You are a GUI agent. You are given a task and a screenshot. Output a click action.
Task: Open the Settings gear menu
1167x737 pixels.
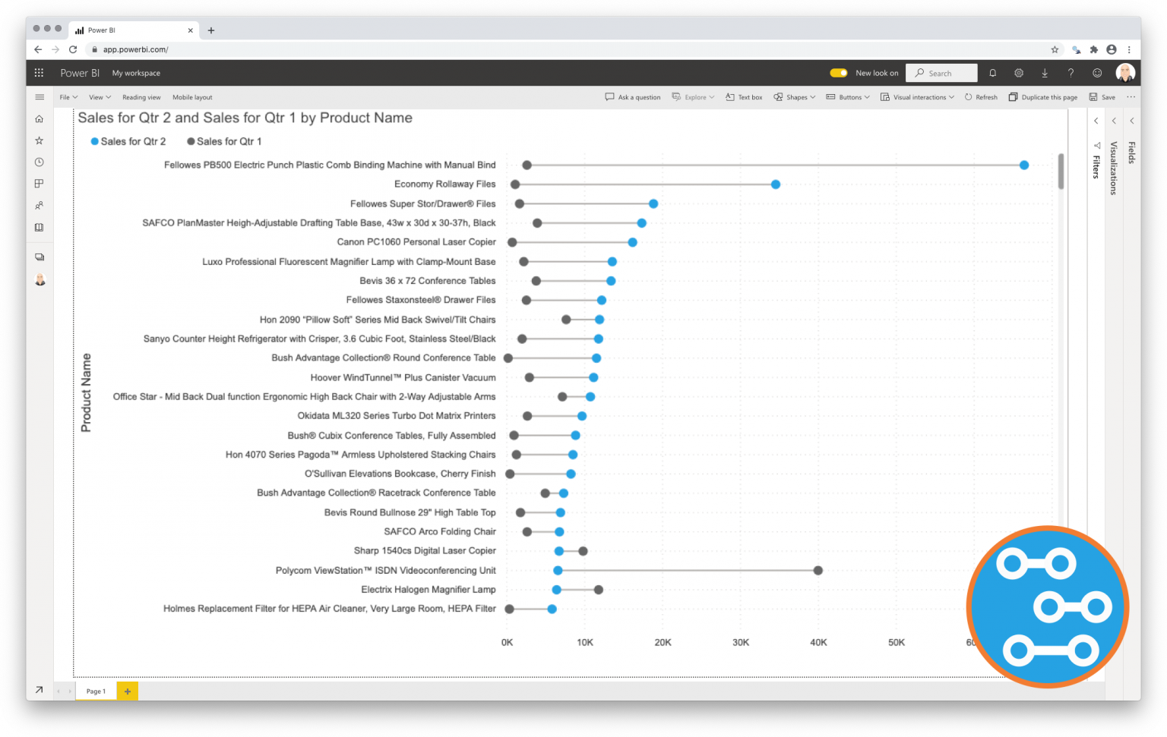pyautogui.click(x=1018, y=72)
